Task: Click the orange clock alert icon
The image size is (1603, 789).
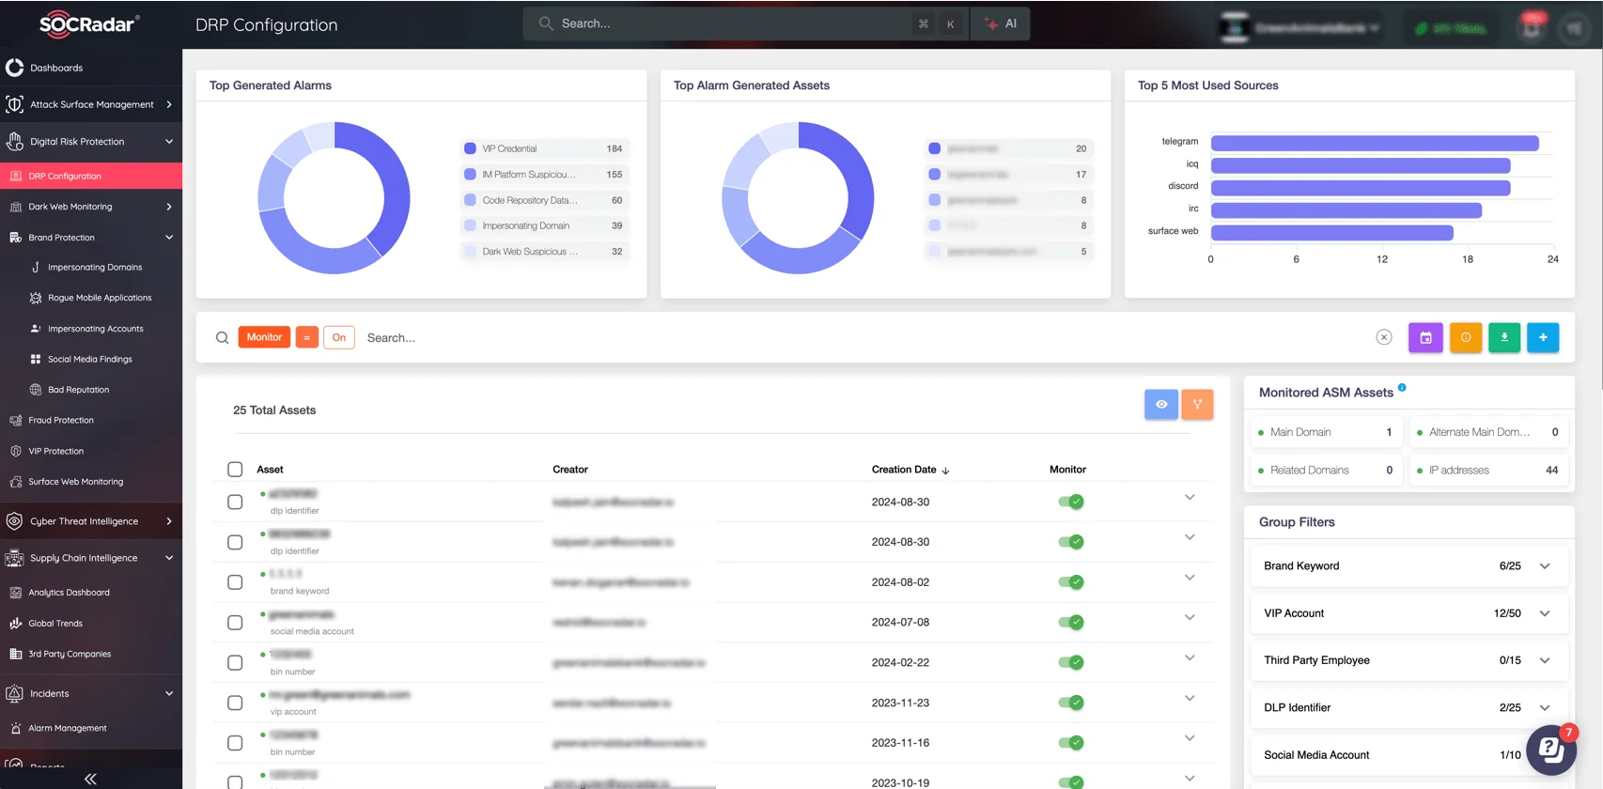Action: pyautogui.click(x=1465, y=337)
